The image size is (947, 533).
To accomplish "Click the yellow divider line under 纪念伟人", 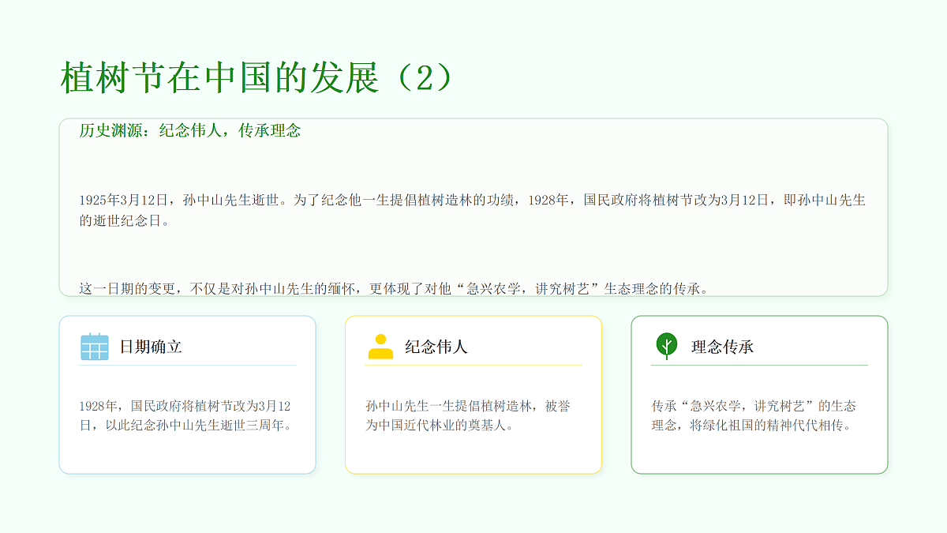I will [x=473, y=366].
